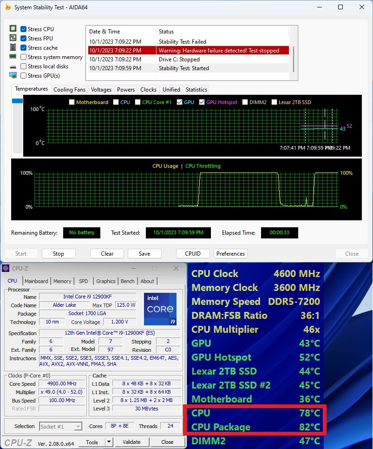Check the Motherboard temperature graph checkbox
This screenshot has height=449, width=373.
[72, 102]
